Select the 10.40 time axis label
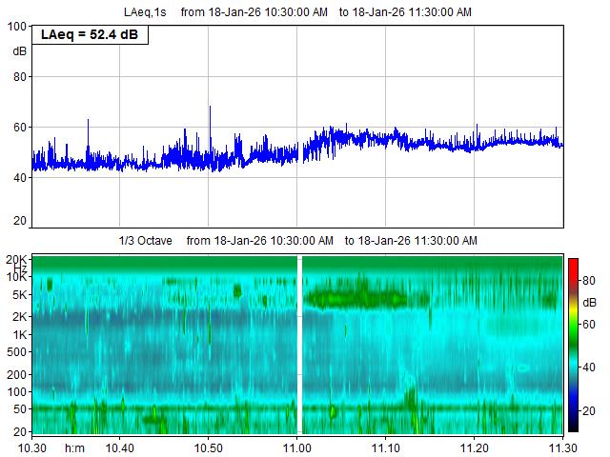 (x=120, y=447)
